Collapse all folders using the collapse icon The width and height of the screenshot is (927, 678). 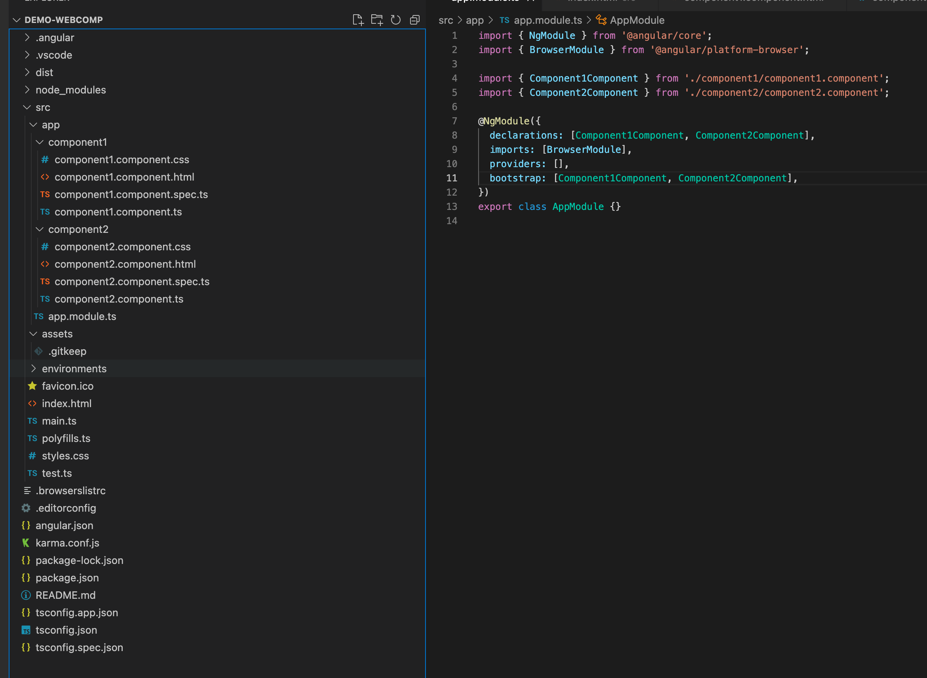coord(415,20)
